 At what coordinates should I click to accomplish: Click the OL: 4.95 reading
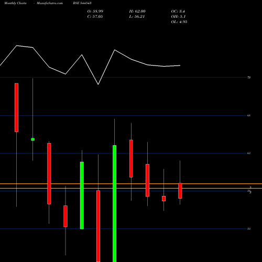coord(179,22)
